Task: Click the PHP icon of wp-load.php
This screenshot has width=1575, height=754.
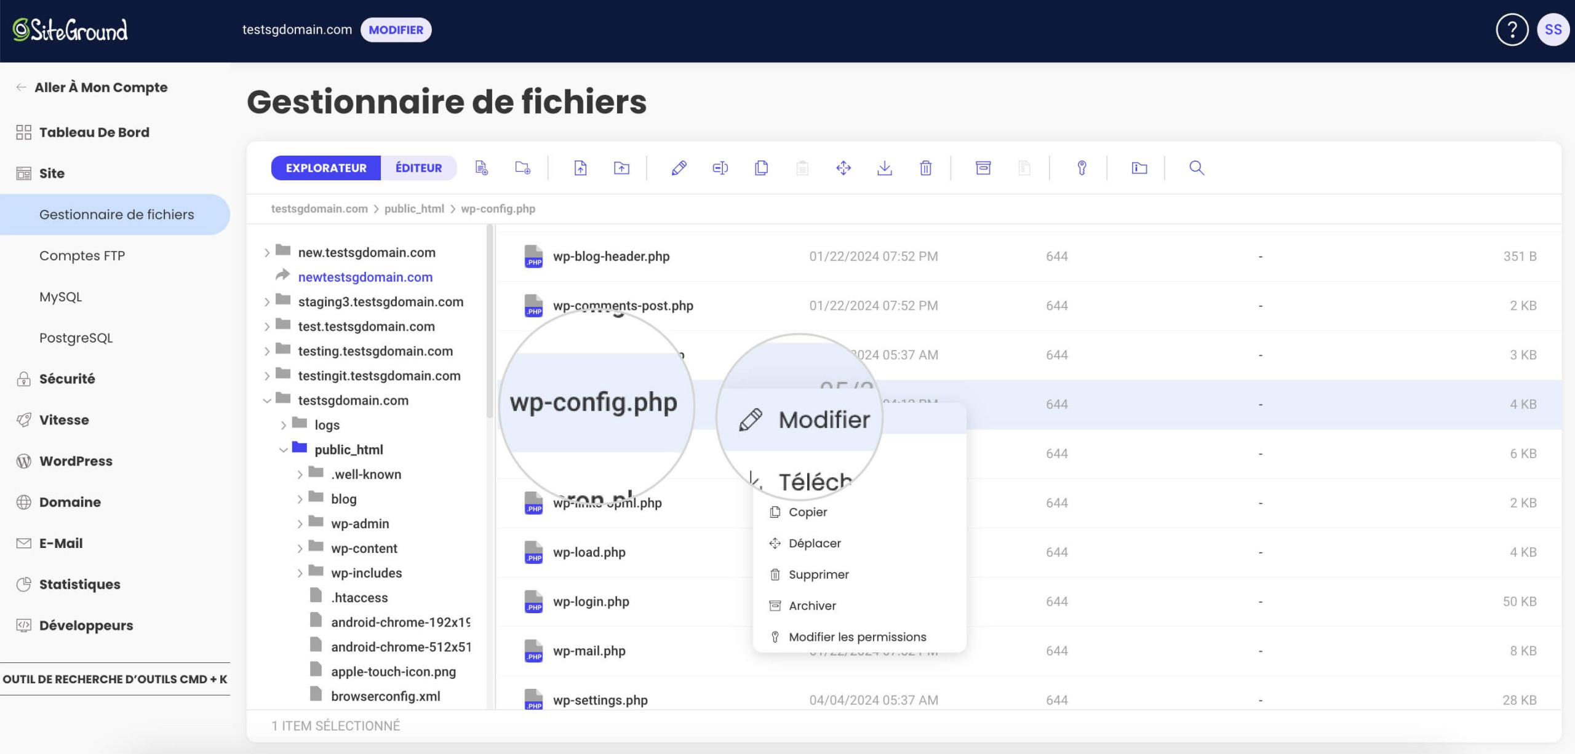Action: [x=533, y=552]
